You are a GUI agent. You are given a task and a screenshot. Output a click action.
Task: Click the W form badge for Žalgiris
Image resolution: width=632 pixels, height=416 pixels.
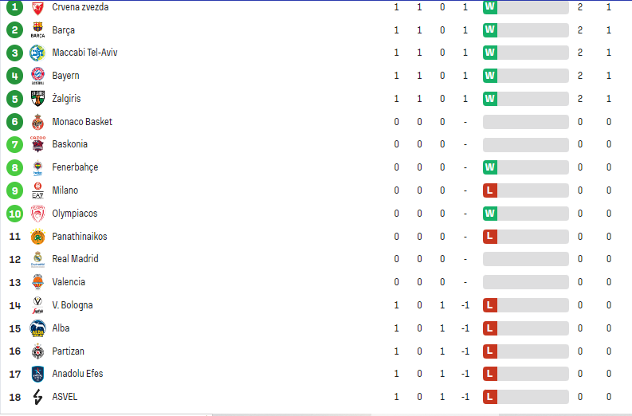click(x=489, y=99)
